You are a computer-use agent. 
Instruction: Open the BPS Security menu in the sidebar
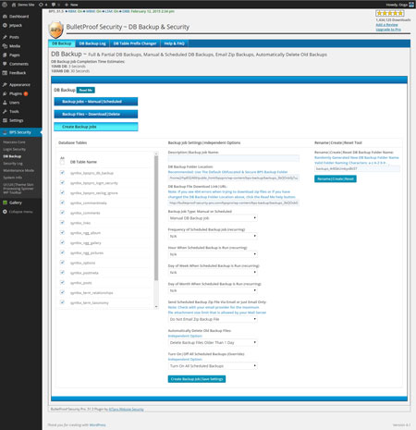(x=21, y=132)
